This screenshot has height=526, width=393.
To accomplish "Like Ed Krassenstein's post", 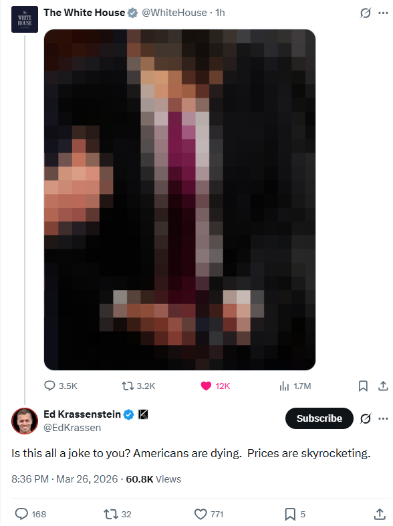I will coord(209,514).
